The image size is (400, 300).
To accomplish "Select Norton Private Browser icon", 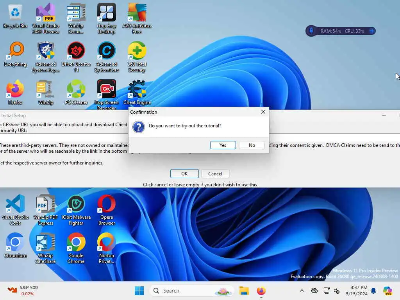I will tap(106, 248).
